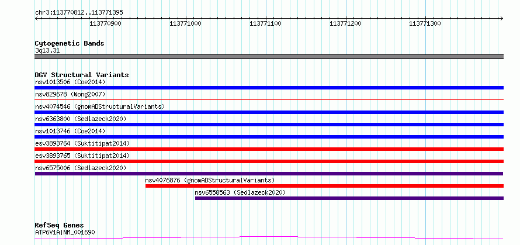Screen dimensions: 520x245
Task: Click the purple bar under nsv6575006
Action: tap(269, 174)
